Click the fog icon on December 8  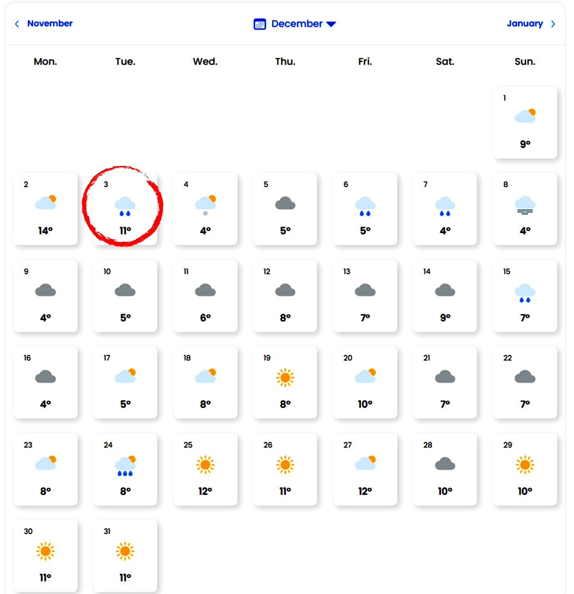tap(525, 205)
